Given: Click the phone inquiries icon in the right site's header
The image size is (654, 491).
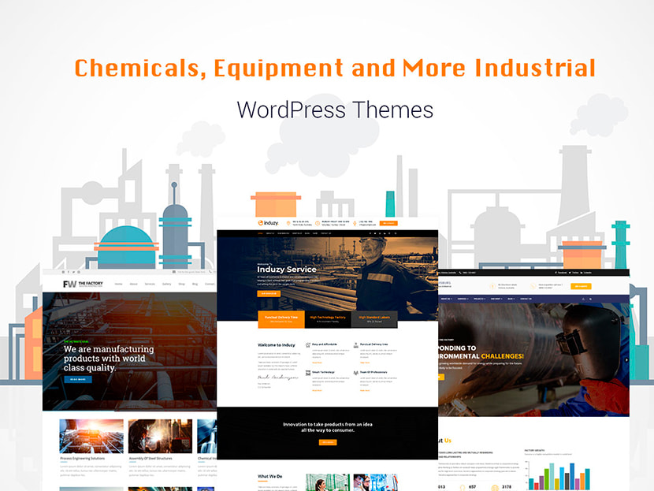Looking at the screenshot, I should coord(533,286).
